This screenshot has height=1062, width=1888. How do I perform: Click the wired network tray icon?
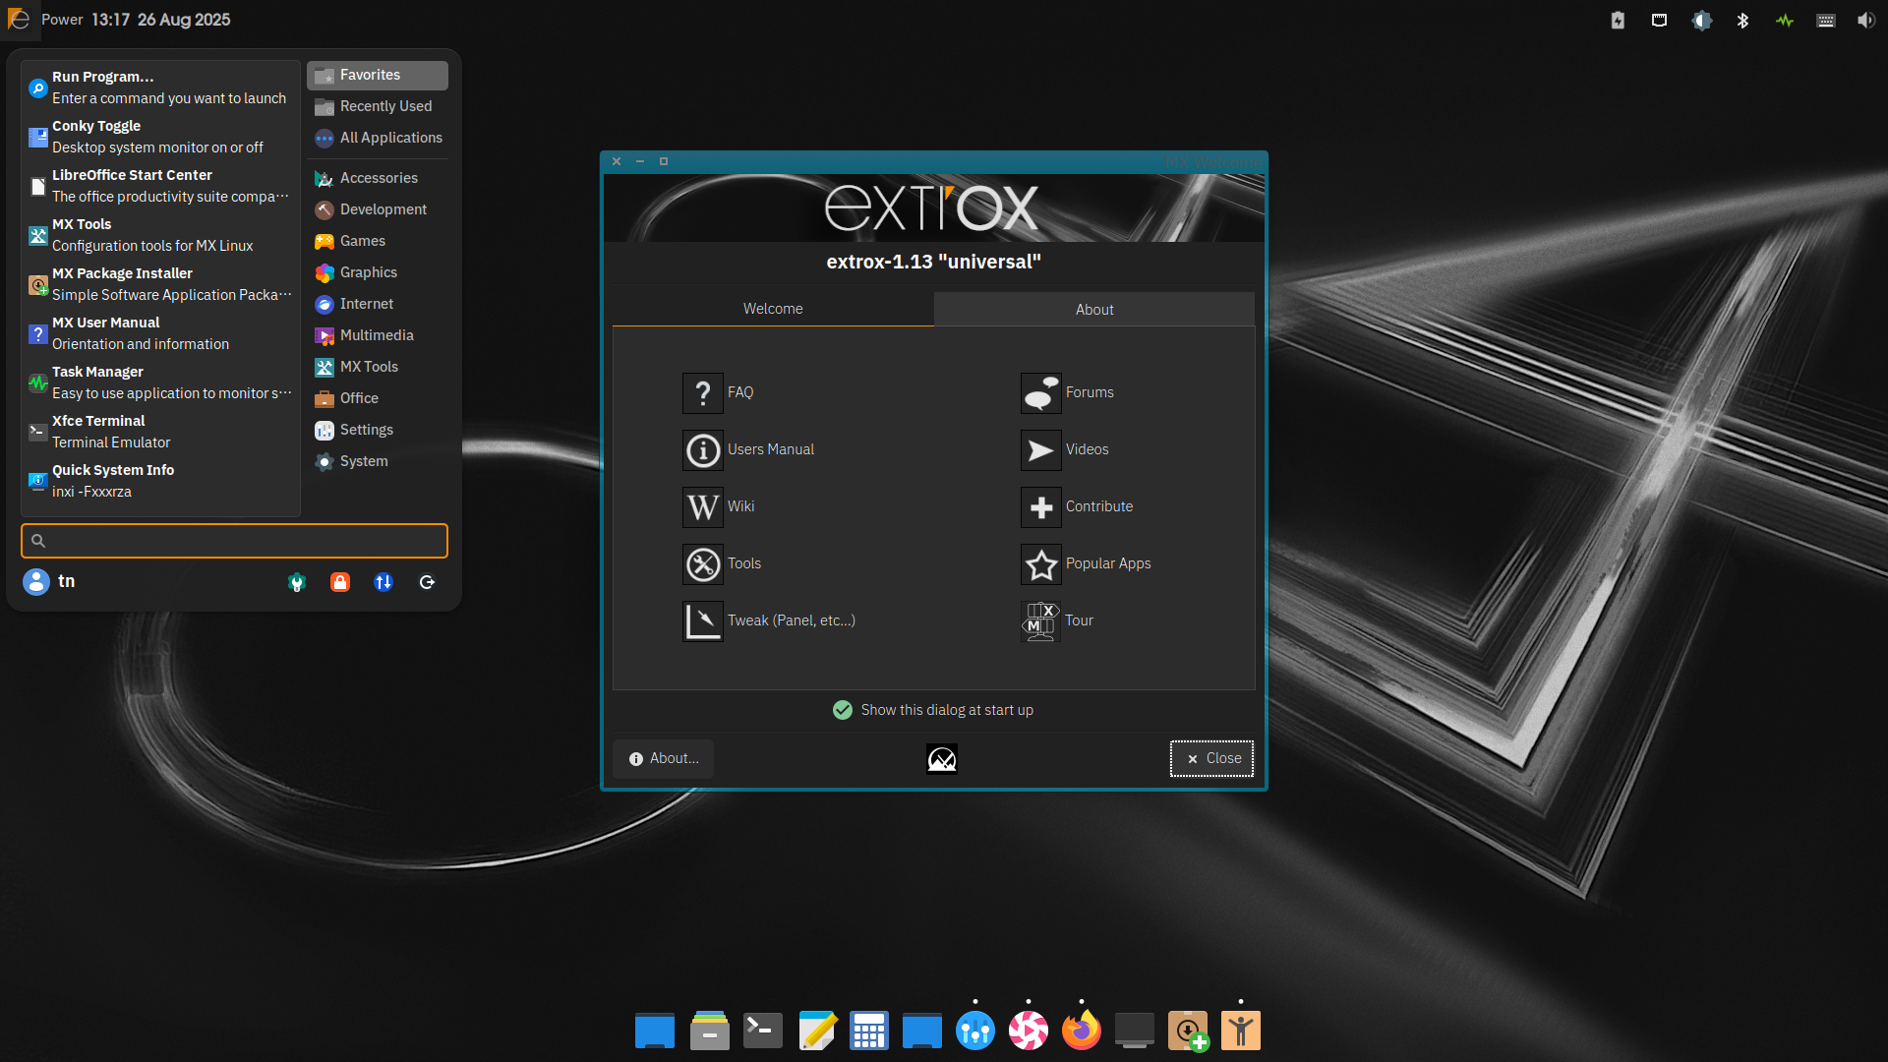tap(1660, 20)
